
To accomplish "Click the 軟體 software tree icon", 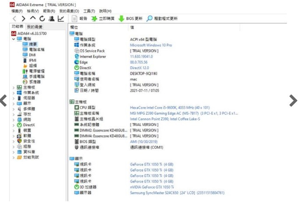I will (19, 136).
